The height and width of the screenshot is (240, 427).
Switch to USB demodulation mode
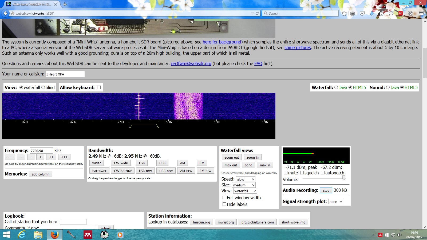tap(162, 163)
